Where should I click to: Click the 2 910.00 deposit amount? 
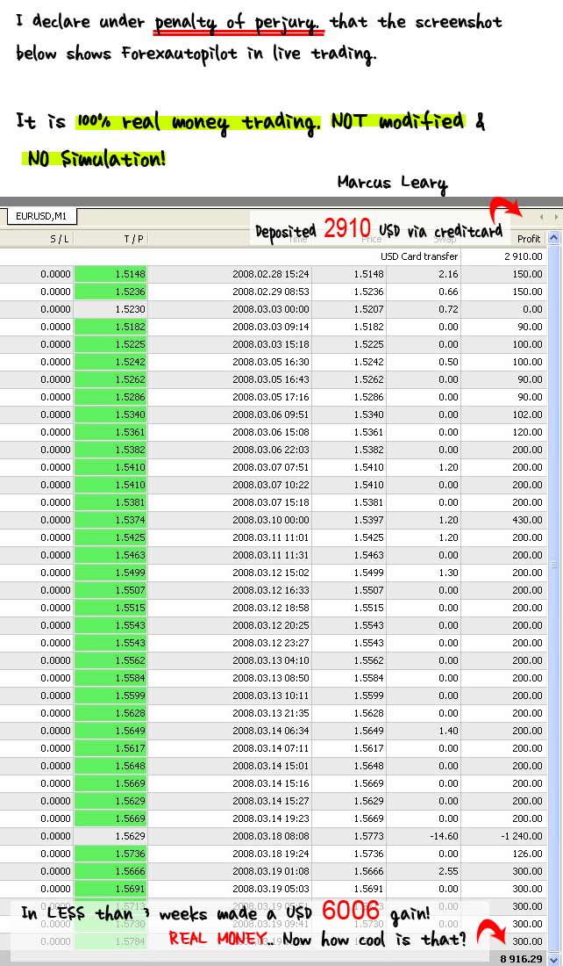pyautogui.click(x=523, y=256)
